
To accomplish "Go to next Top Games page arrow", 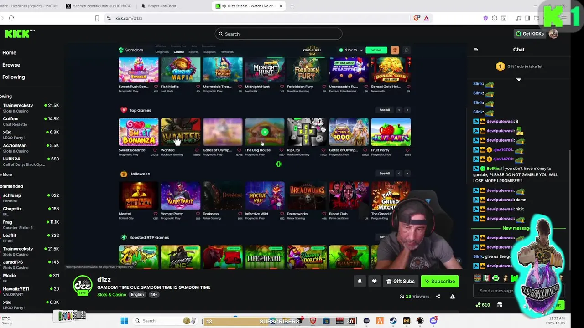I will coord(407,110).
